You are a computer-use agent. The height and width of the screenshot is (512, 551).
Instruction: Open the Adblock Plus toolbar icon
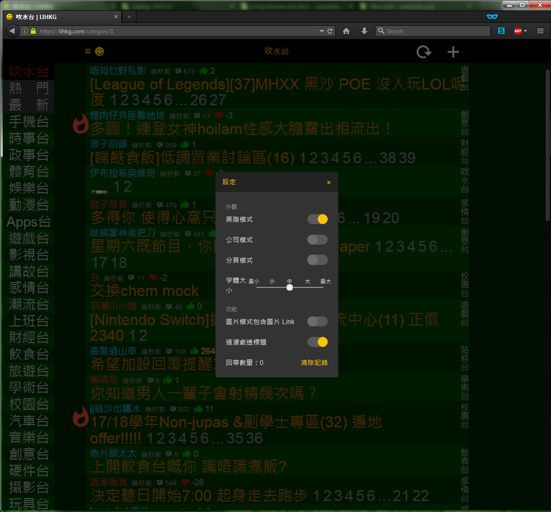518,31
